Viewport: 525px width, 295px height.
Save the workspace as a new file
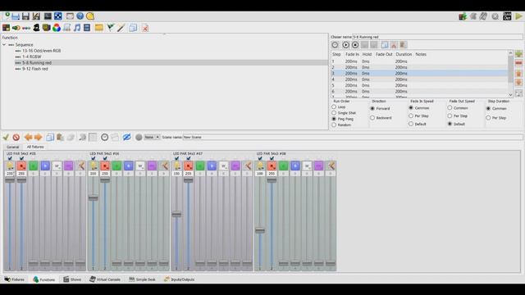[36, 16]
